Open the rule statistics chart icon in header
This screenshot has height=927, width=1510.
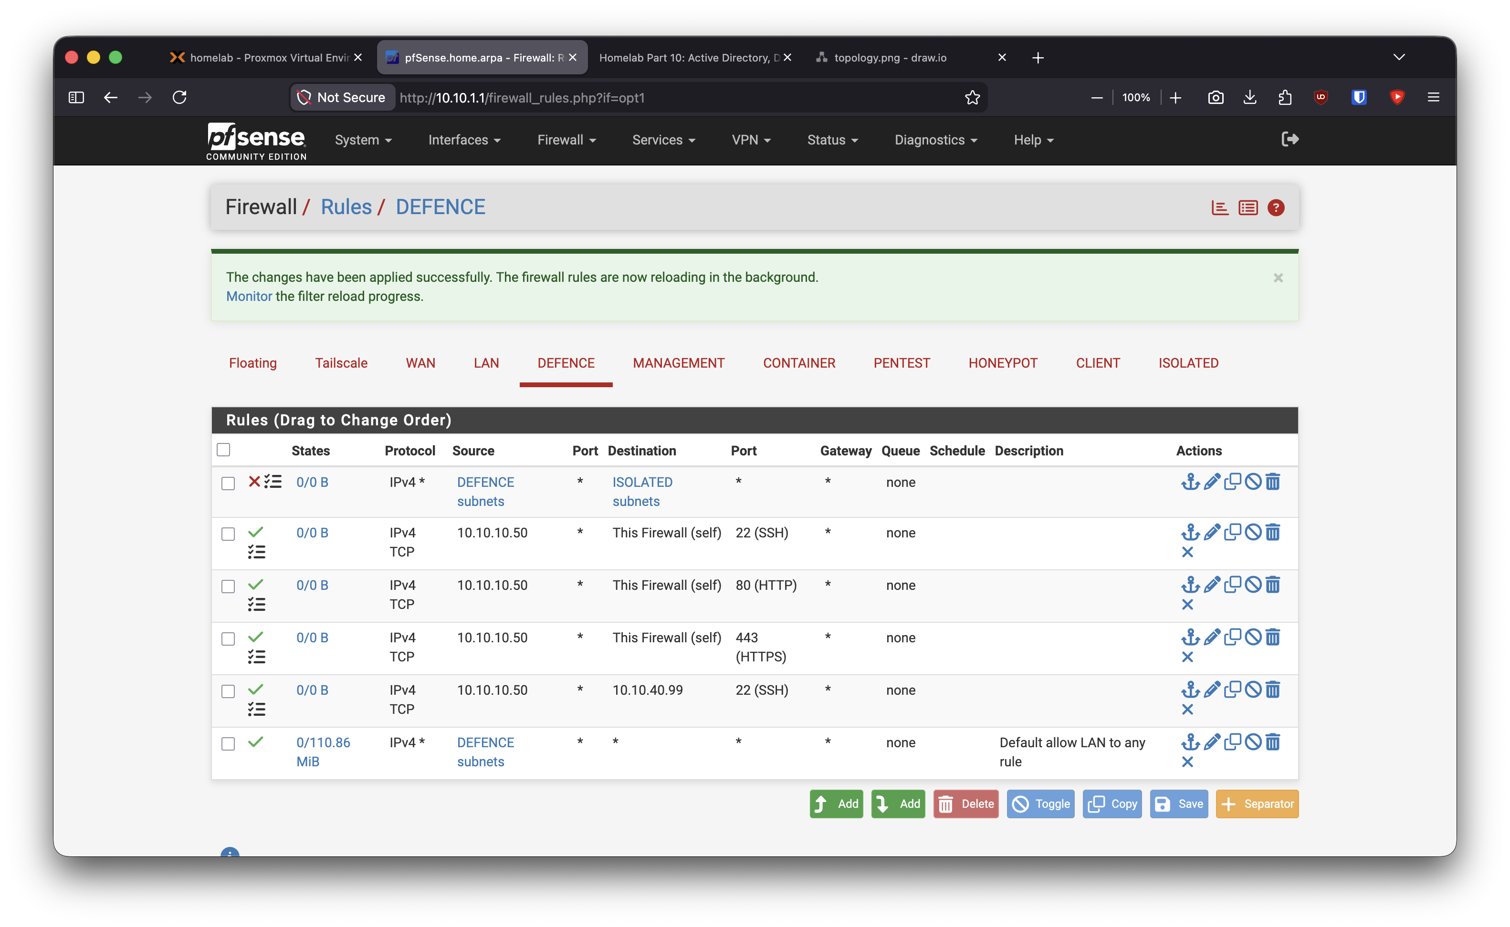click(x=1220, y=208)
